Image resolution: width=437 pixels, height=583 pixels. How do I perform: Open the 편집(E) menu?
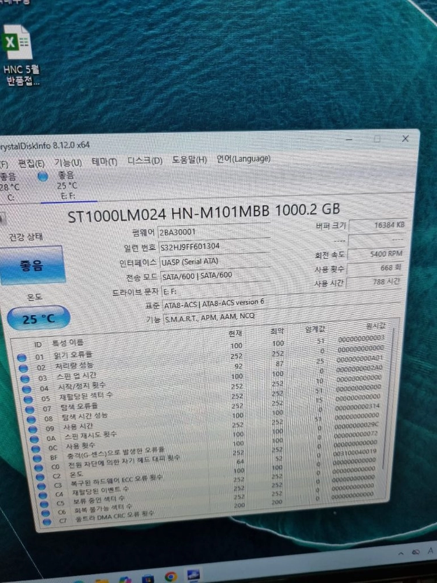[x=31, y=164]
